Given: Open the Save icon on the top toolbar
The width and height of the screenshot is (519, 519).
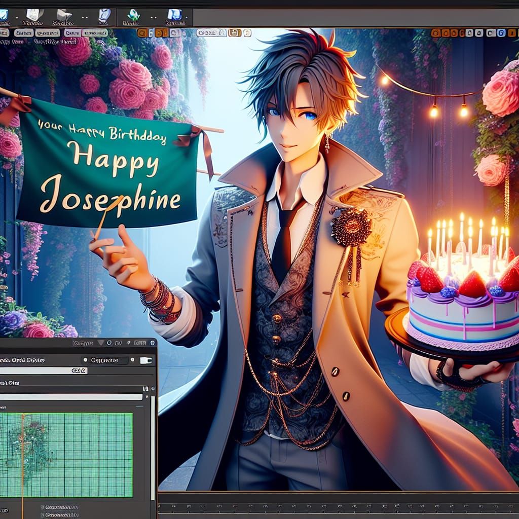Looking at the screenshot, I should pos(235,32).
